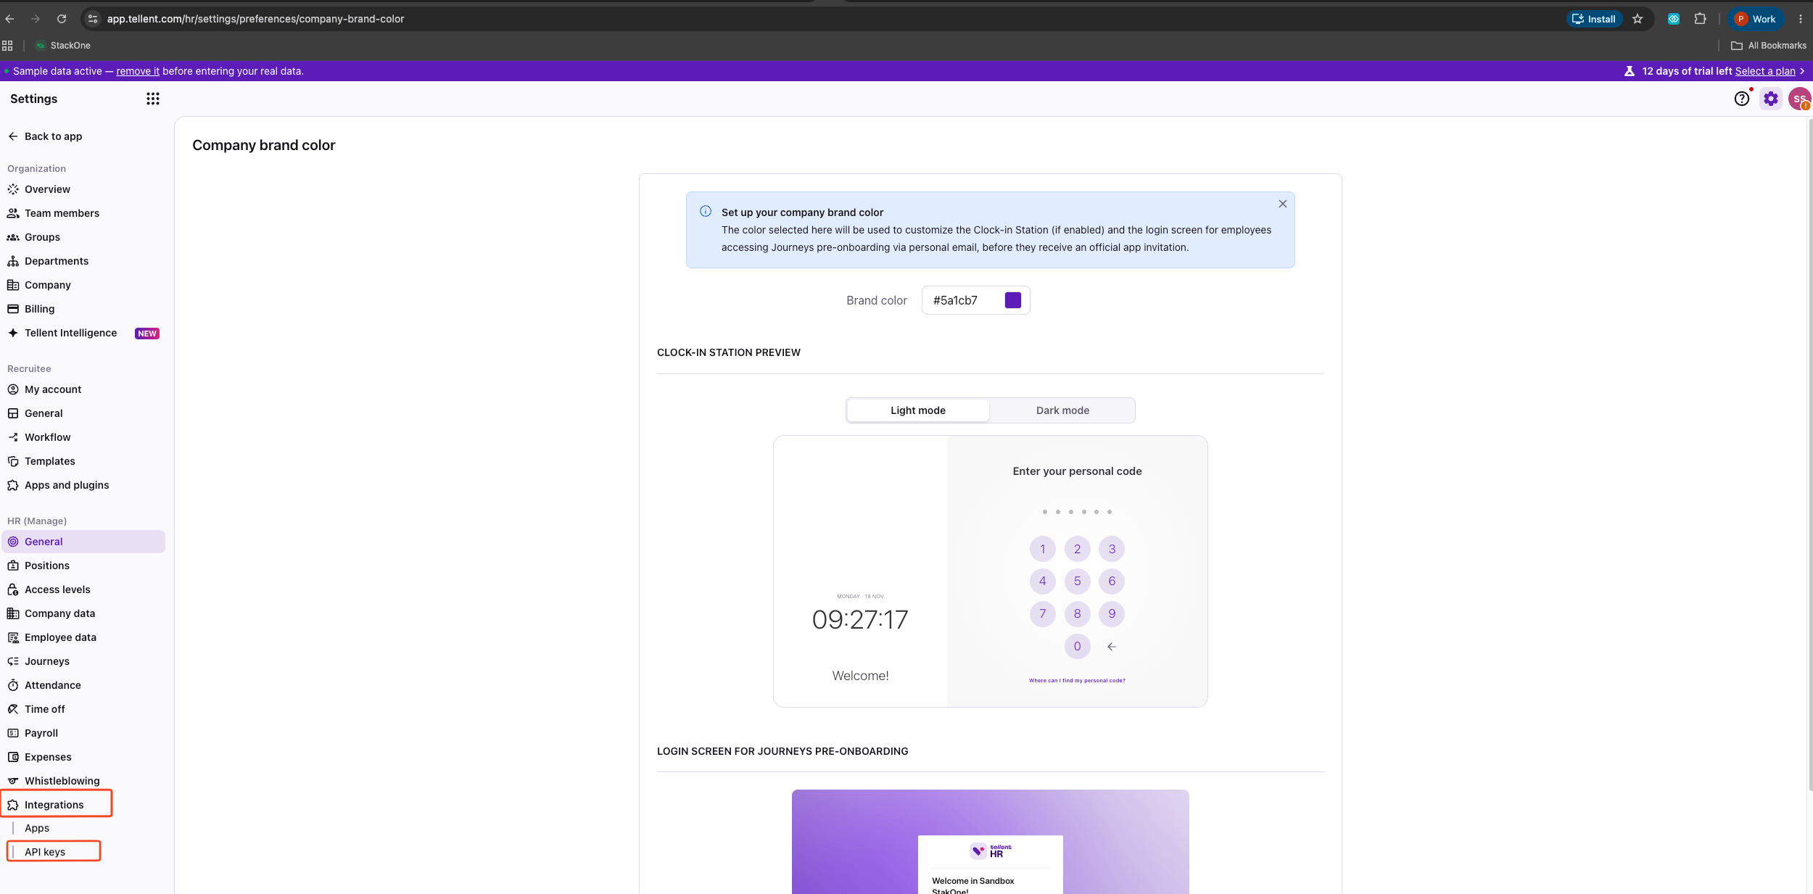Open the apps grid icon beside Settings
The height and width of the screenshot is (894, 1813).
click(x=152, y=99)
